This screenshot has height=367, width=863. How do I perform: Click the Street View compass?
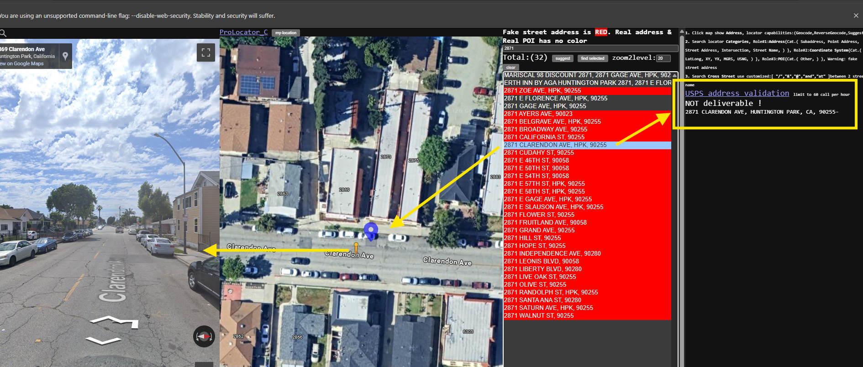click(204, 336)
